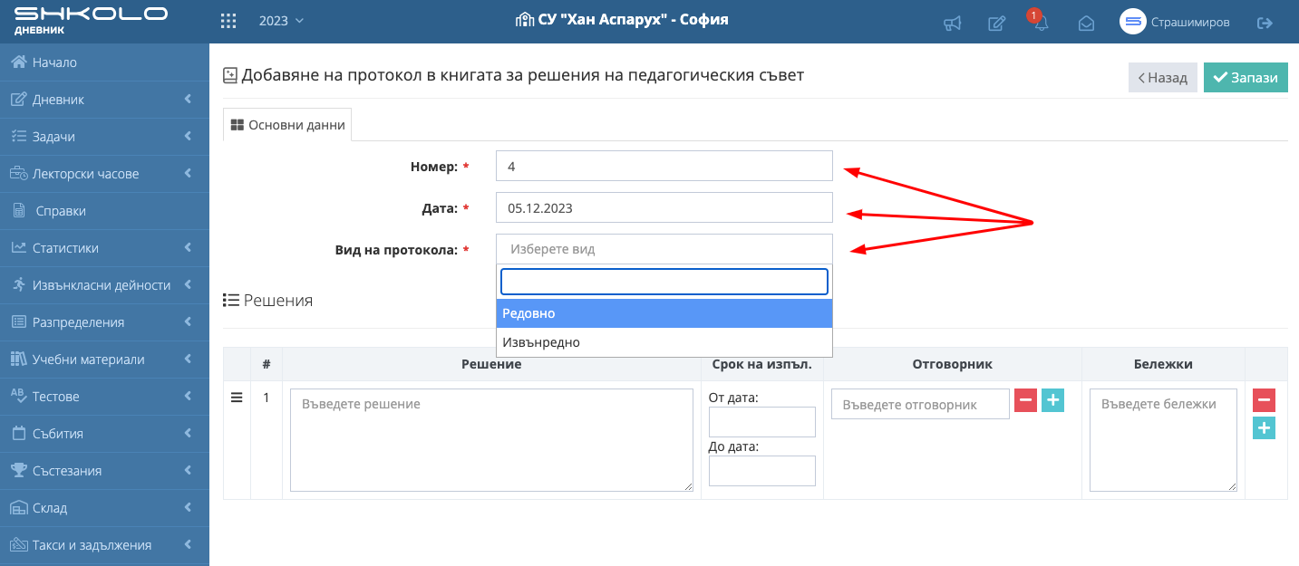Expand the Дневник sidebar menu
The height and width of the screenshot is (566, 1299).
coord(104,100)
